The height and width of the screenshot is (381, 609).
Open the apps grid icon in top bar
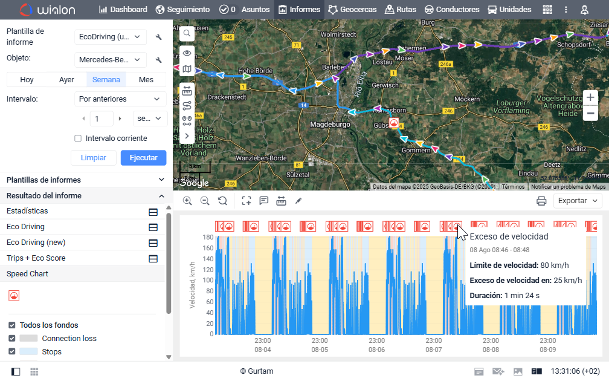547,10
